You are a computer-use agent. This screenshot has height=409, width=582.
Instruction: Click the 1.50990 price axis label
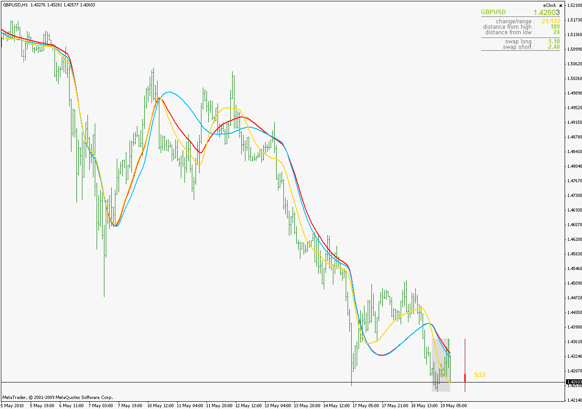point(574,49)
